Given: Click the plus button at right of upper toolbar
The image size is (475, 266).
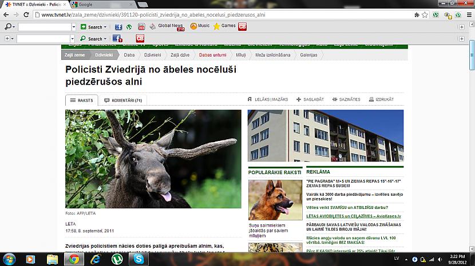Looking at the screenshot, I should pyautogui.click(x=462, y=27).
